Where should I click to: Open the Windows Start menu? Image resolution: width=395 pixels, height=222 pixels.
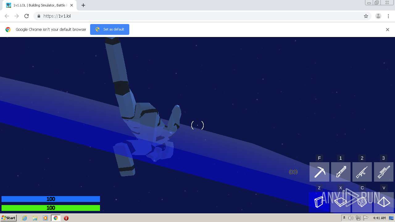(x=9, y=218)
